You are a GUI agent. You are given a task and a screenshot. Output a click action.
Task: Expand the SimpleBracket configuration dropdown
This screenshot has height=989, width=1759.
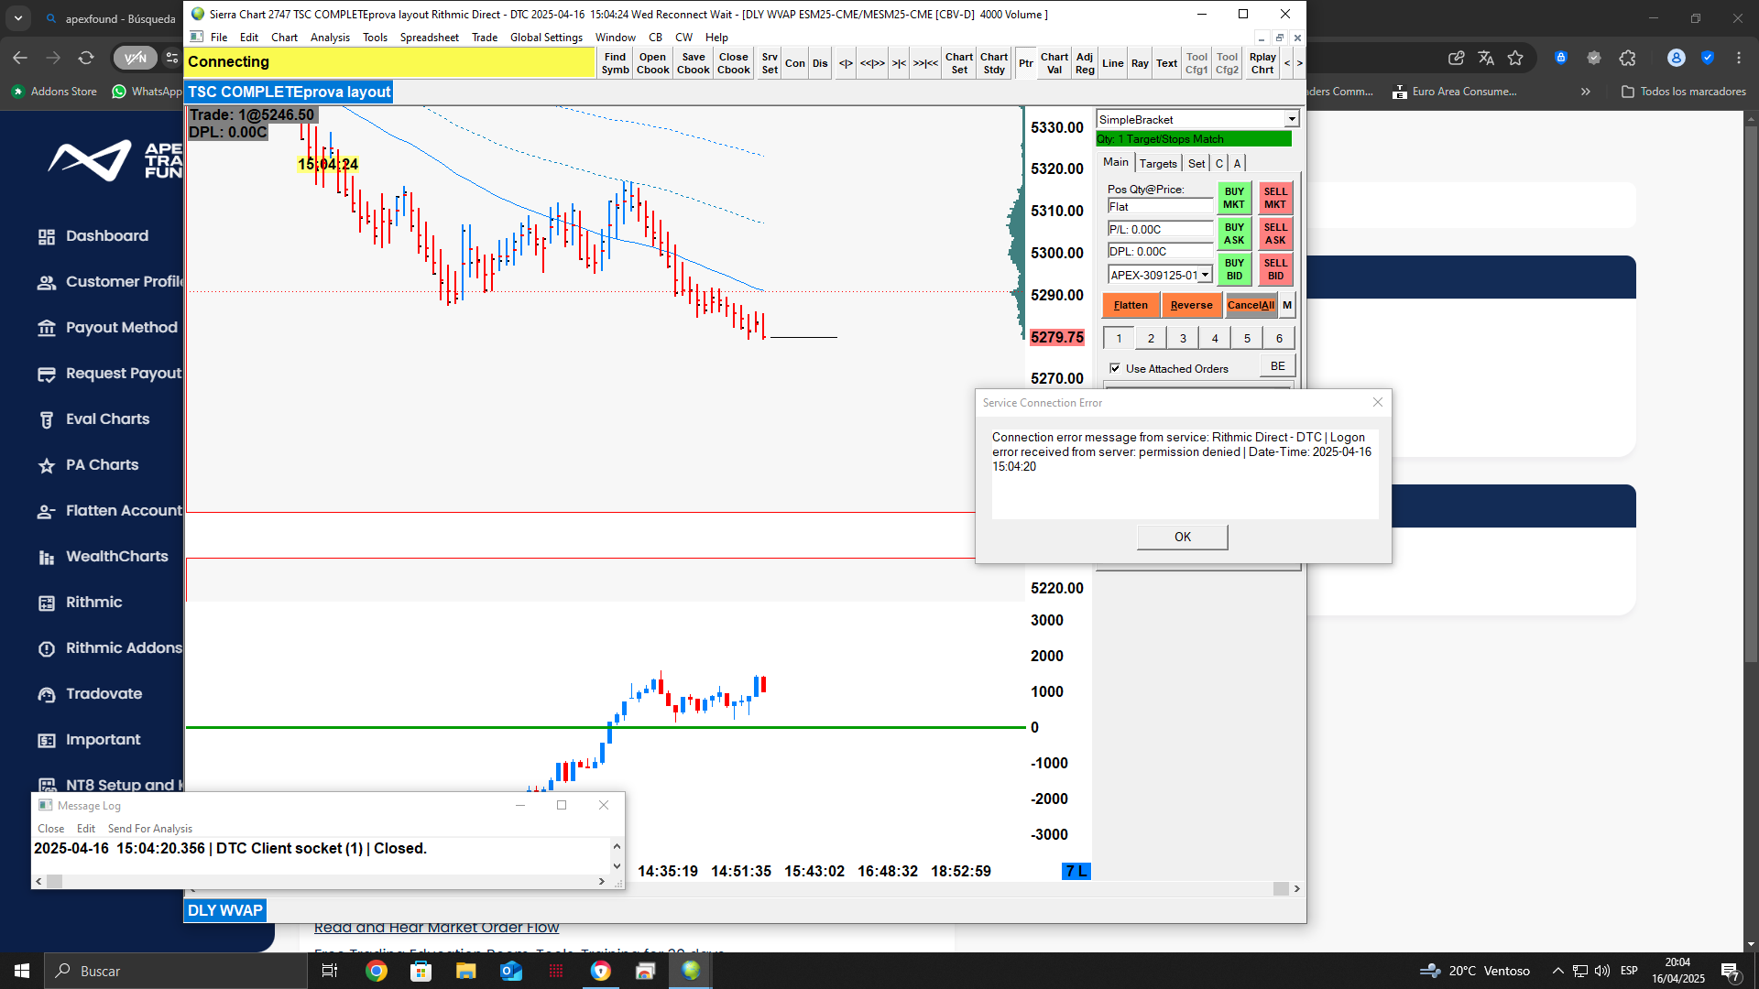pyautogui.click(x=1291, y=120)
